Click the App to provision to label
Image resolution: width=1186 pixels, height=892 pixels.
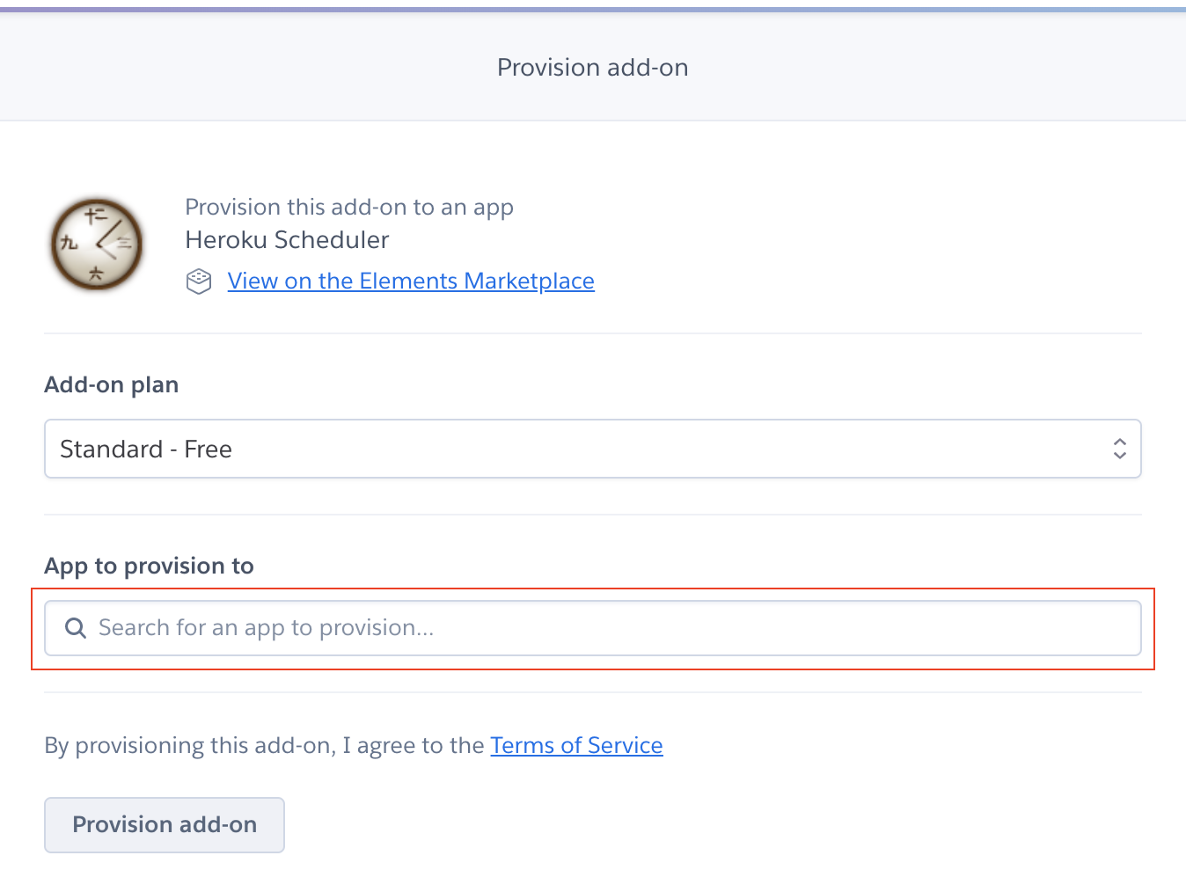(x=150, y=566)
